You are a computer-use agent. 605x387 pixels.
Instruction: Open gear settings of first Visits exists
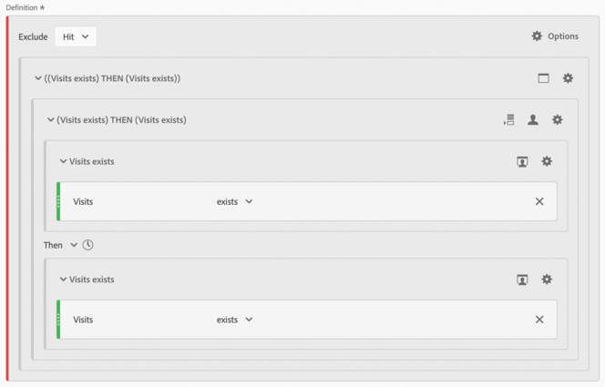tap(547, 161)
